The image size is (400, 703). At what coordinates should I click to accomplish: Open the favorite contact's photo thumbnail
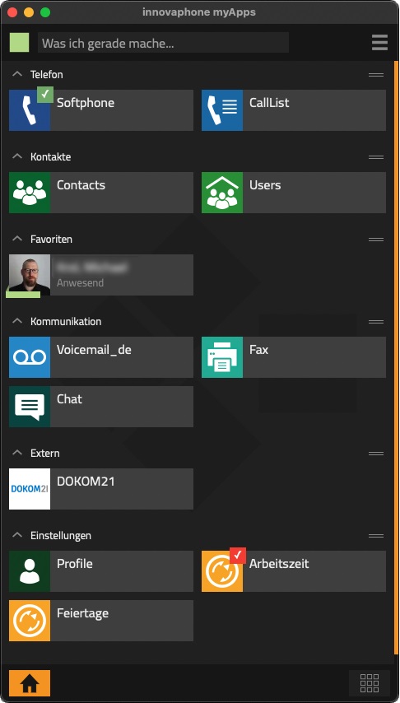(30, 275)
